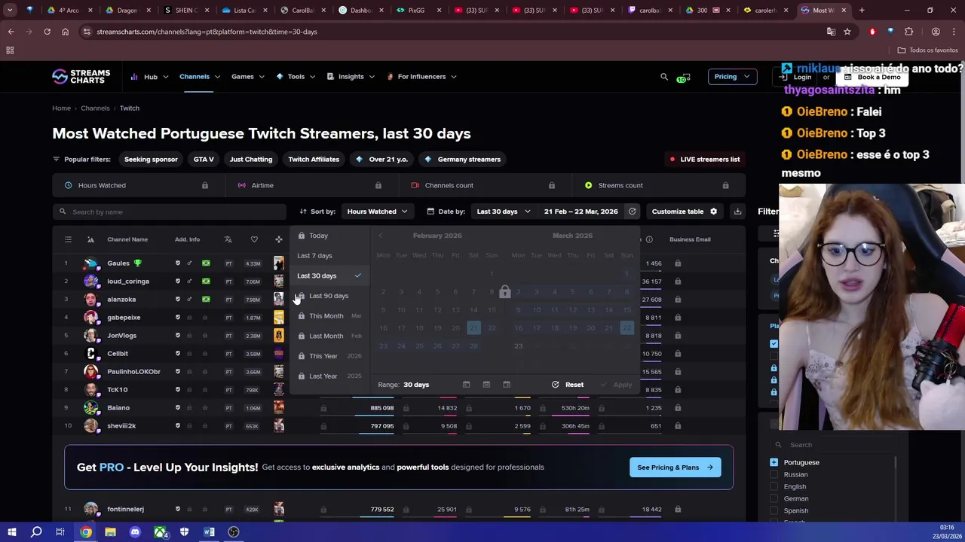Screen dimensions: 965x542
Task: Click the Streams Charts logo
Action: 81,76
